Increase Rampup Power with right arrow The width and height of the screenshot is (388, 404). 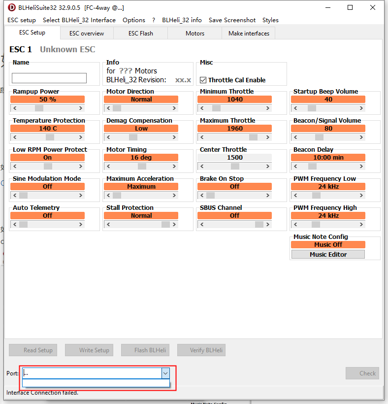(x=81, y=108)
